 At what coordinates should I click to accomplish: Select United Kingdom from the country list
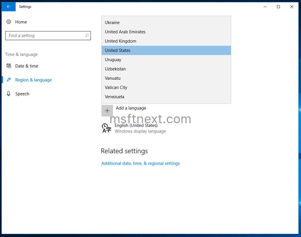click(120, 41)
